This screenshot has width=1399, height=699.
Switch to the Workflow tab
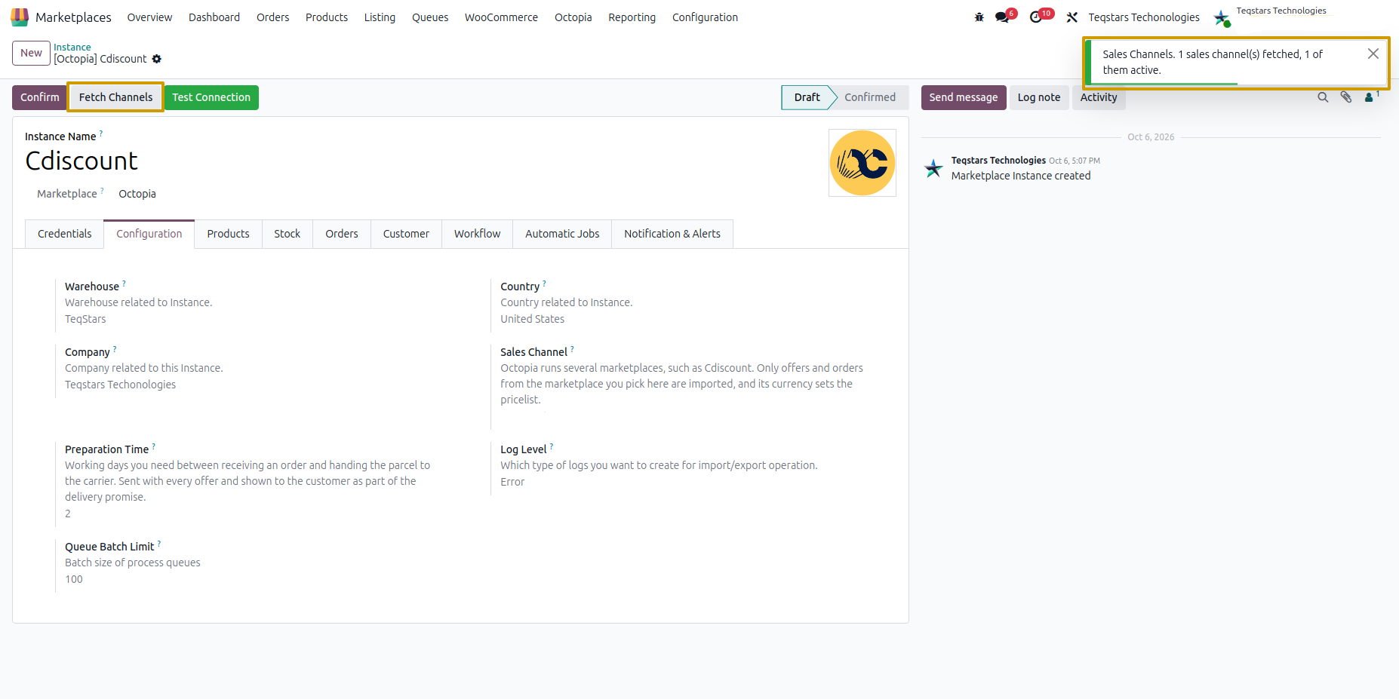pyautogui.click(x=477, y=234)
